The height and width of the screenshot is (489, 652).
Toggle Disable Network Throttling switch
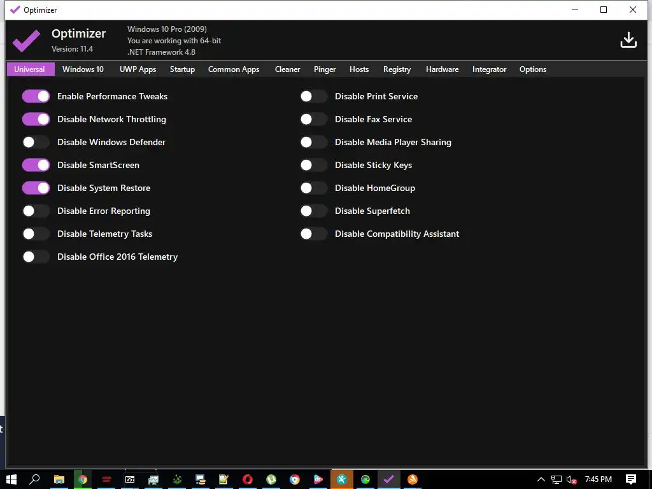(36, 119)
